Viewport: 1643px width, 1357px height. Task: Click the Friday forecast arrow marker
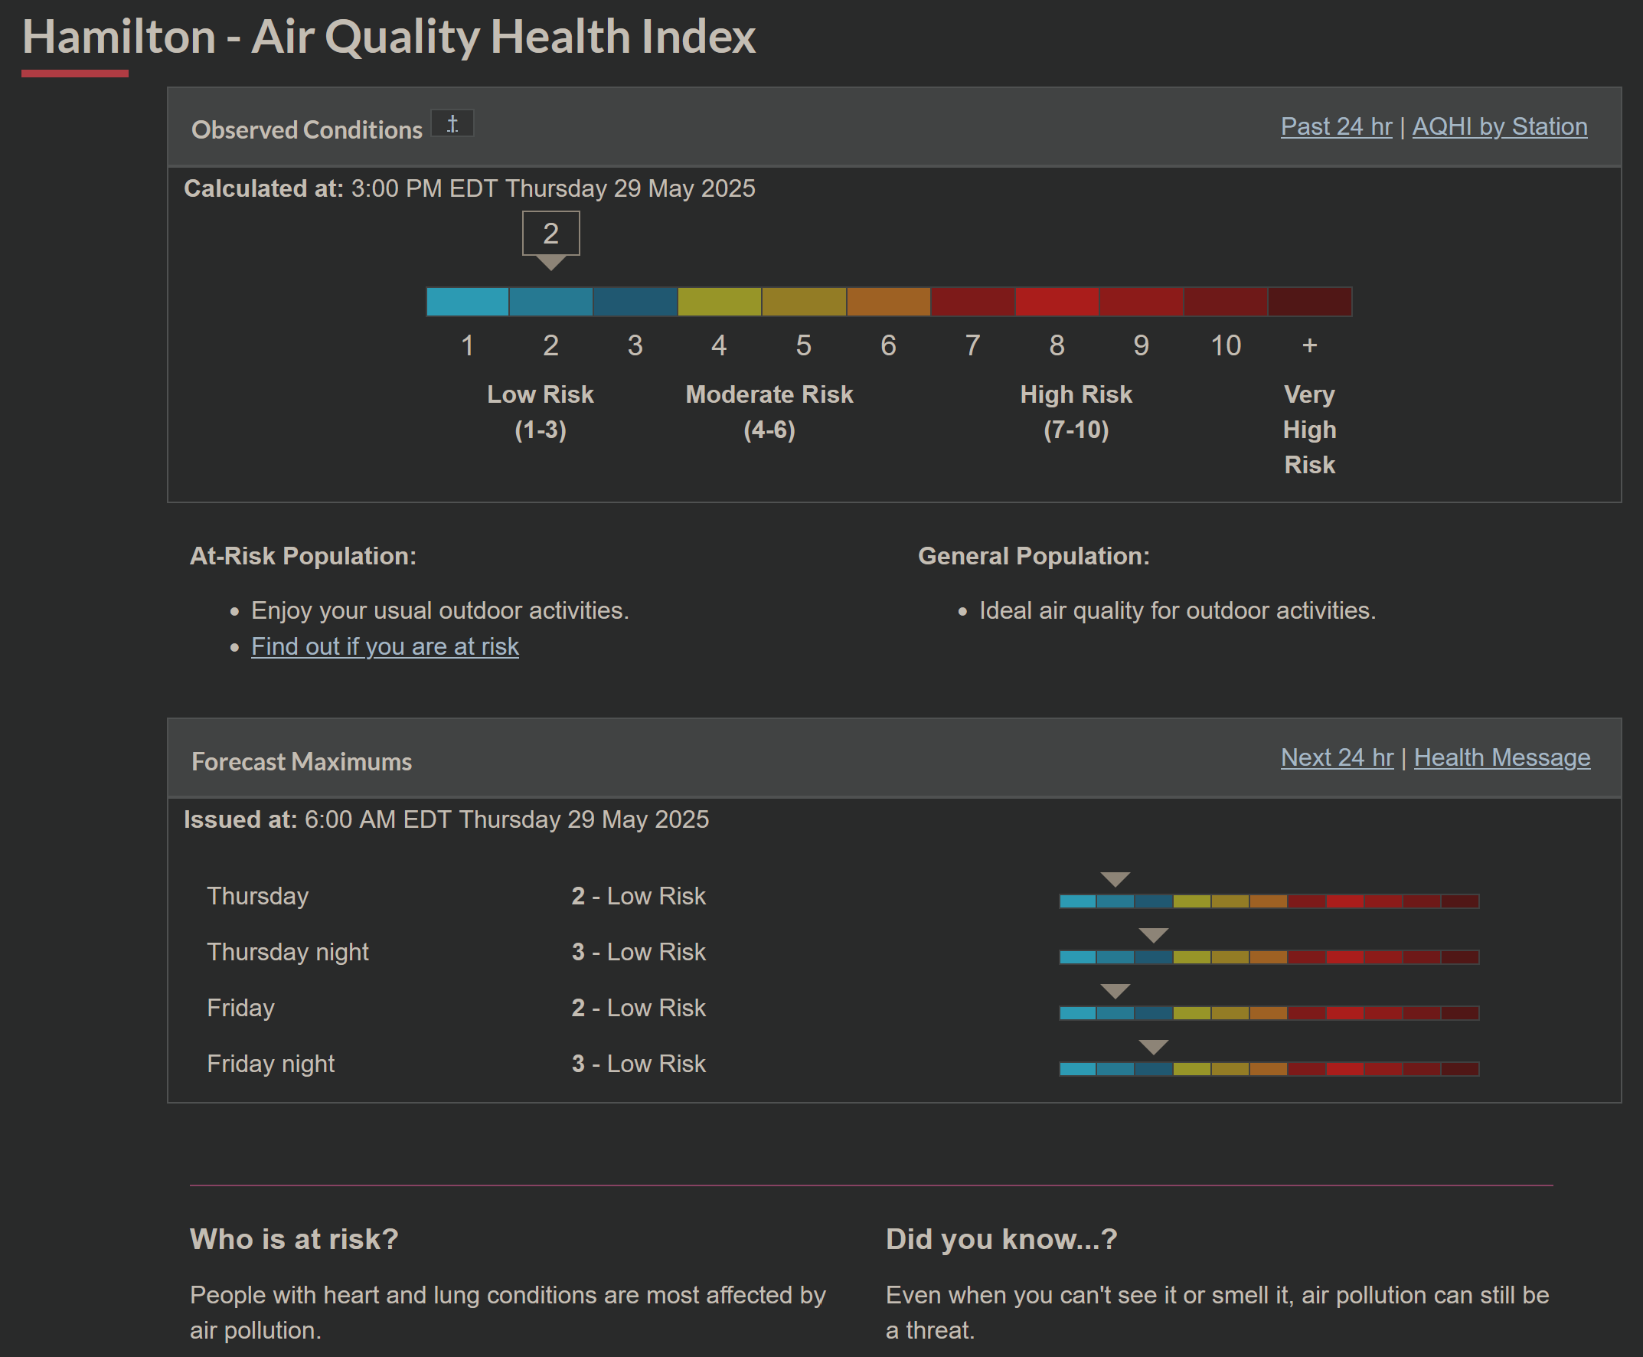(x=1115, y=991)
